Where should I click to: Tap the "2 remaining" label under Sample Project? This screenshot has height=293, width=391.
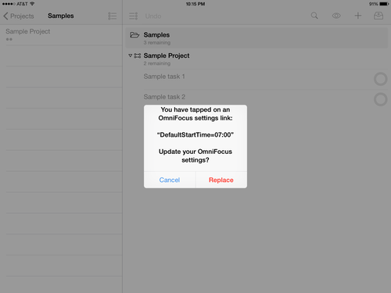[x=157, y=63]
